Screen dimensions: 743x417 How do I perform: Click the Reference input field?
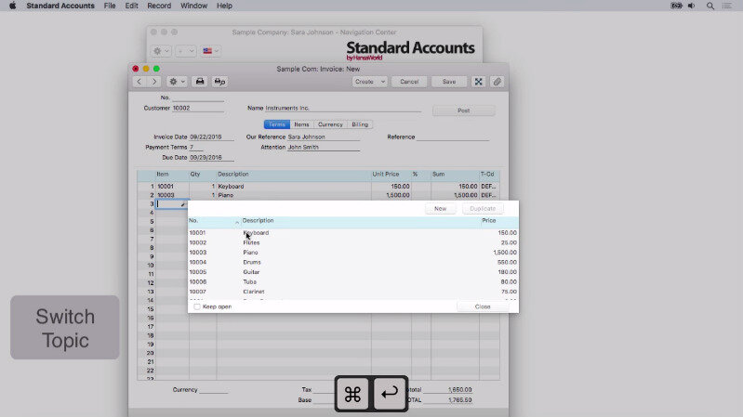pyautogui.click(x=453, y=137)
